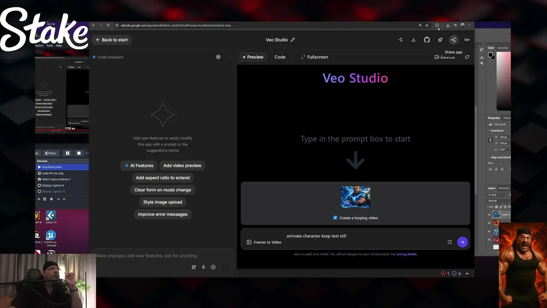Click the magic wand annotate icon in assistant input
Screen dimensions: 547x308
click(x=194, y=267)
